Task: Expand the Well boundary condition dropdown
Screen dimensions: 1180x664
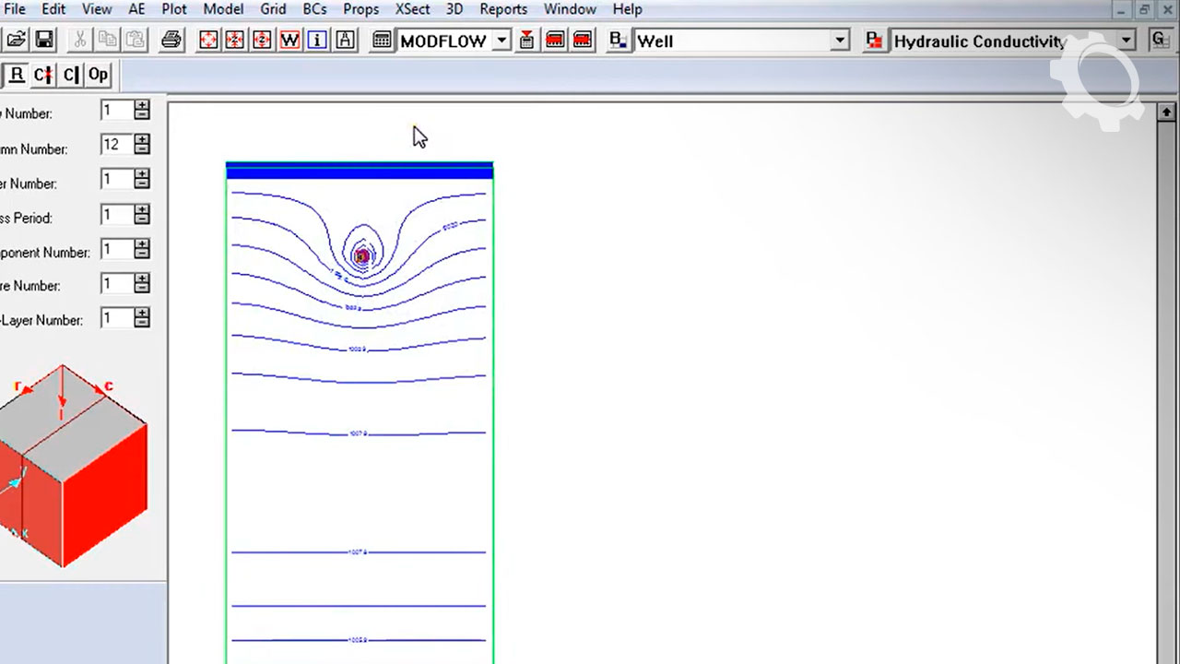Action: click(839, 41)
